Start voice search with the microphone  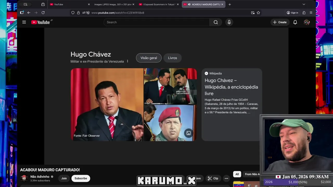click(x=229, y=22)
